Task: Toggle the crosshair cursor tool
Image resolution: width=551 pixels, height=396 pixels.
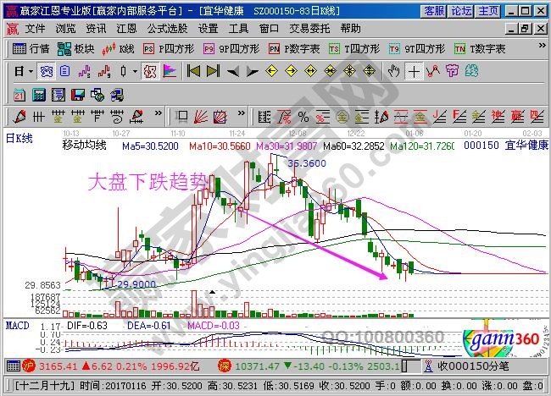Action: coord(414,72)
